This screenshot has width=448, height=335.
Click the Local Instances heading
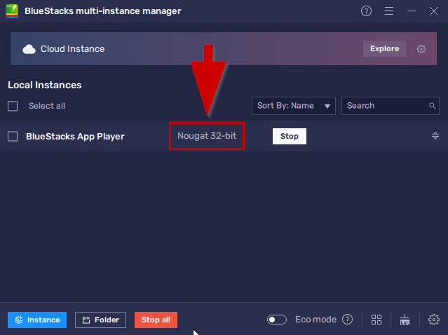coord(45,85)
